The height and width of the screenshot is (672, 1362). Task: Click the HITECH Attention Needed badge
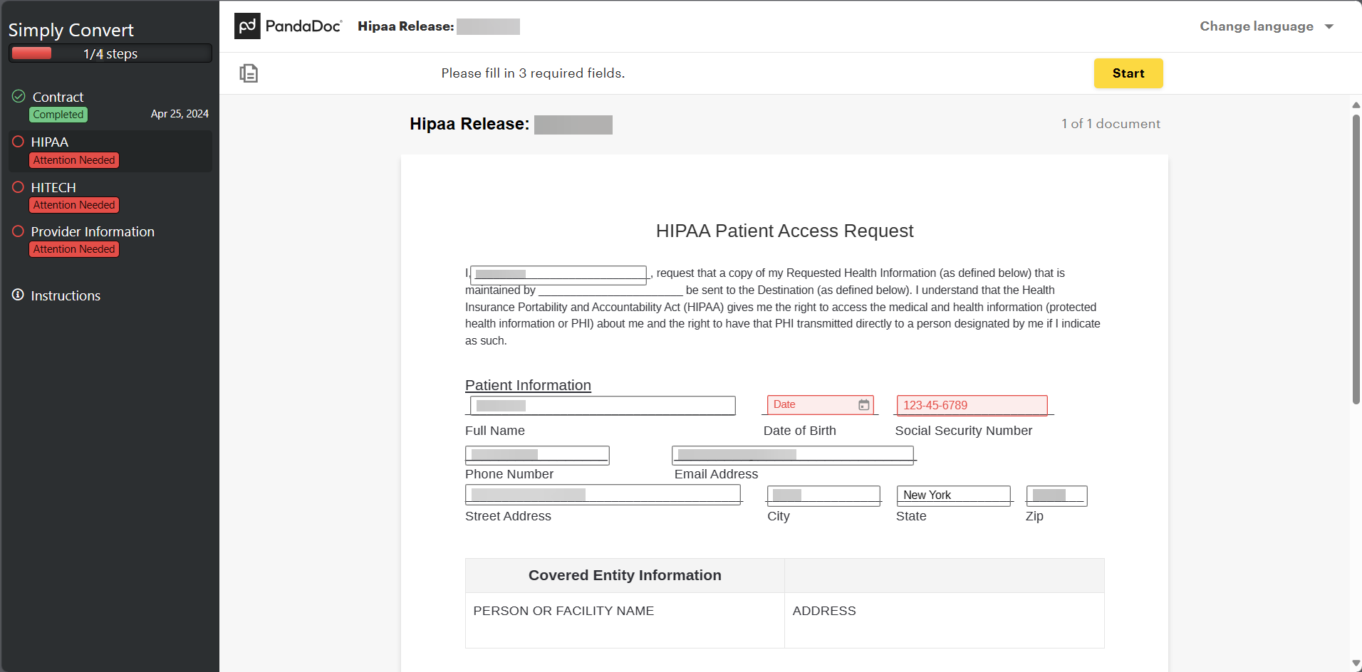click(x=74, y=205)
